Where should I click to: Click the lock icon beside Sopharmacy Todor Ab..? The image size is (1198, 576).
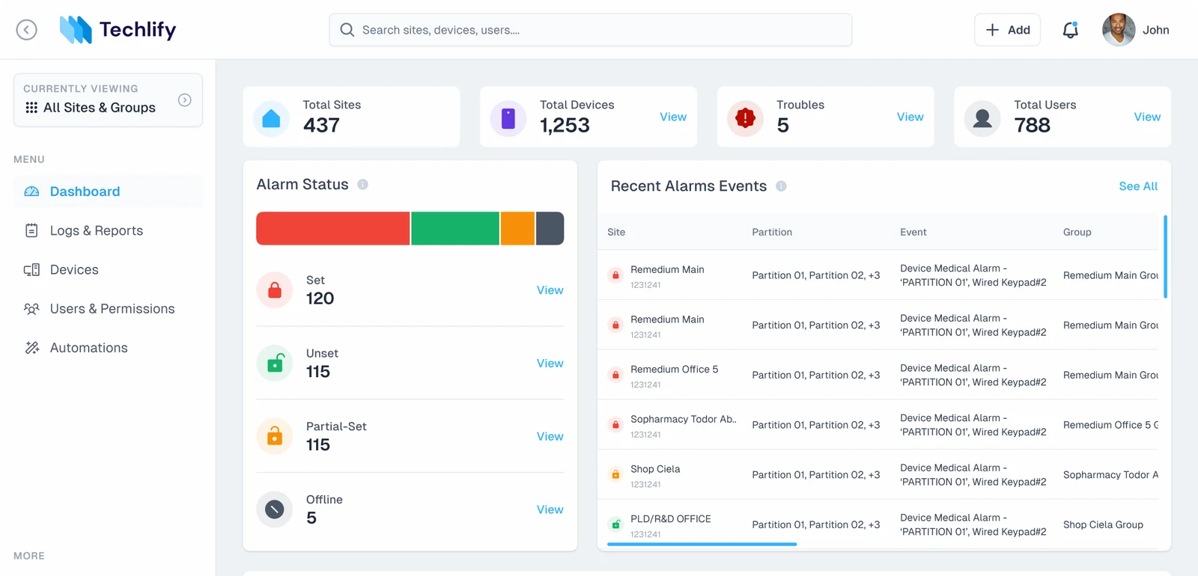pyautogui.click(x=615, y=425)
